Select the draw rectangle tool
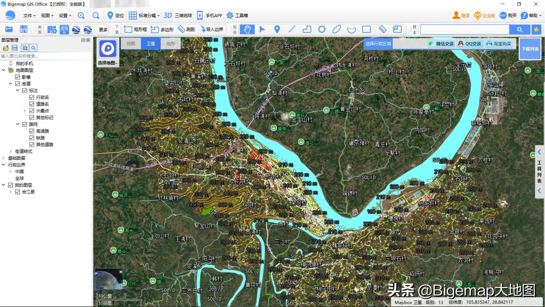Viewport: 545px width, 307px height. coord(366,29)
